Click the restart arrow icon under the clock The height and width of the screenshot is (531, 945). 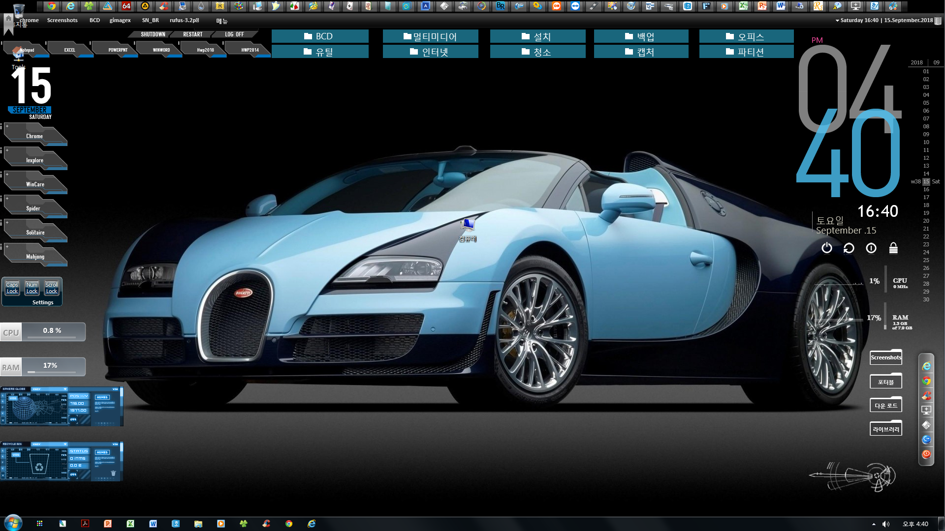click(x=849, y=248)
